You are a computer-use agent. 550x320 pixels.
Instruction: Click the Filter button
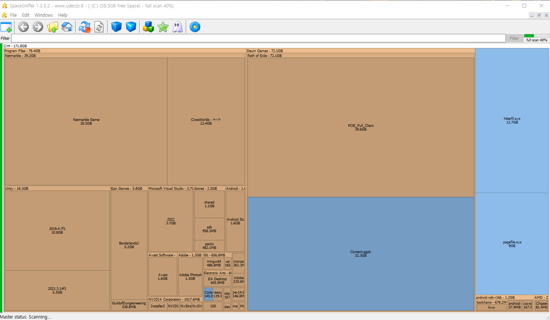coord(514,38)
